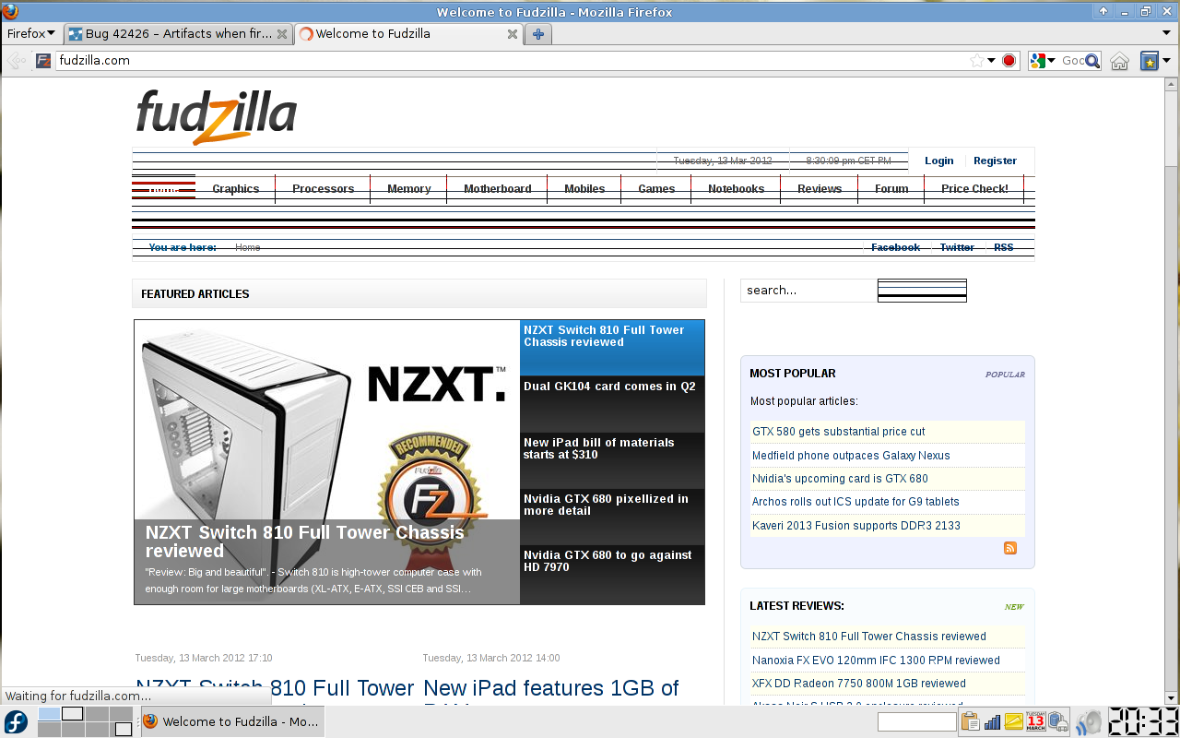
Task: Open the RSS feed icon in Most Popular
Action: click(1010, 548)
